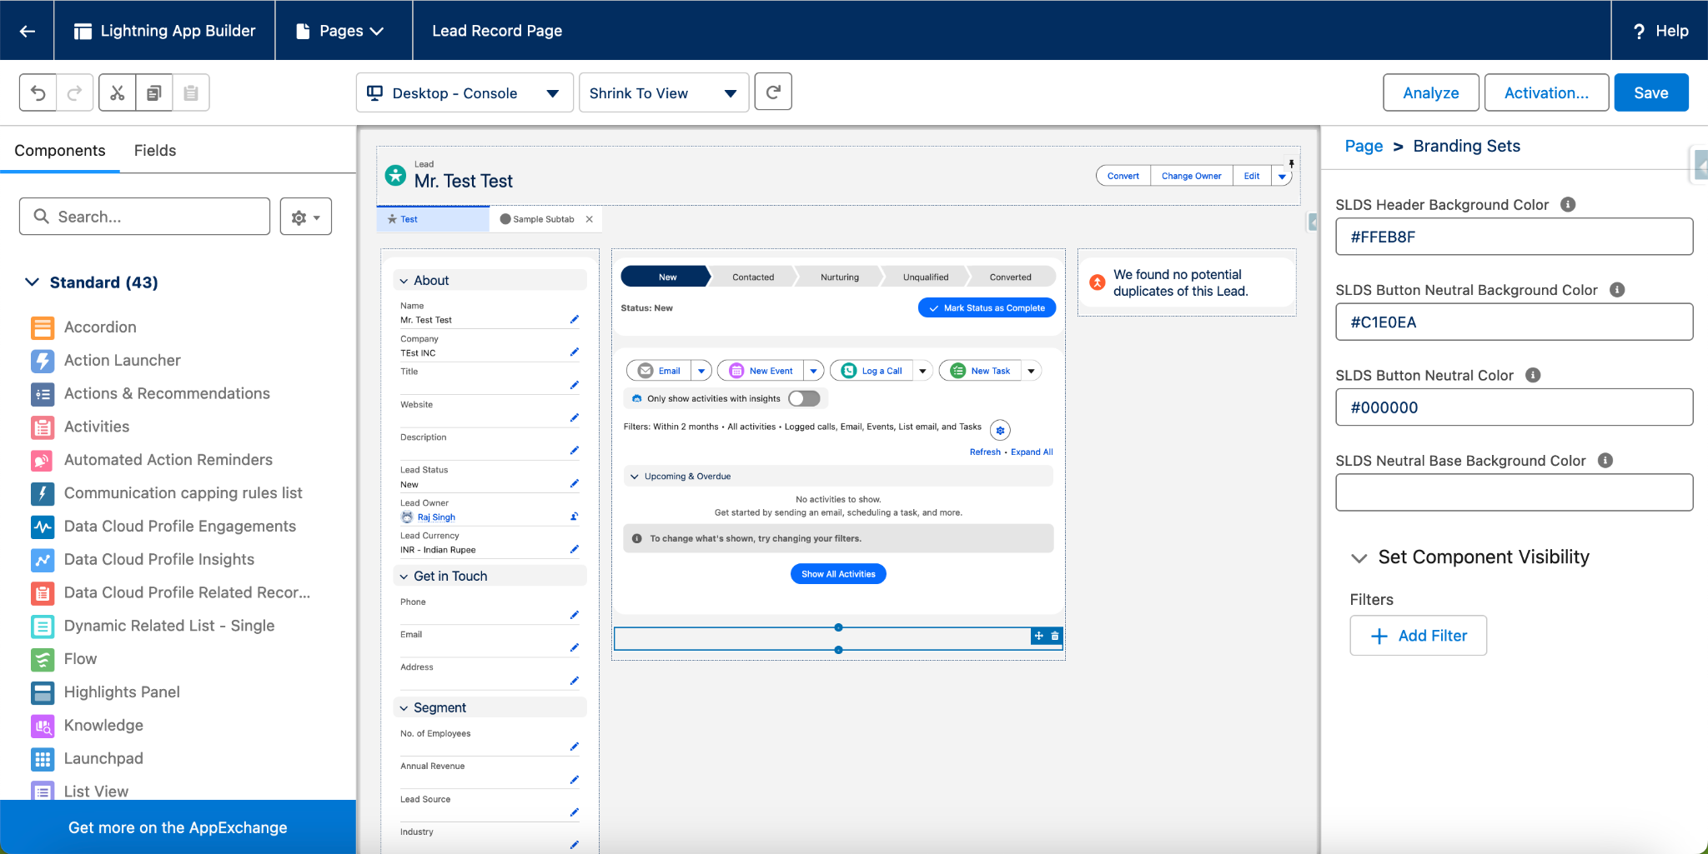Open the Activation settings
This screenshot has height=854, width=1708.
[x=1546, y=92]
